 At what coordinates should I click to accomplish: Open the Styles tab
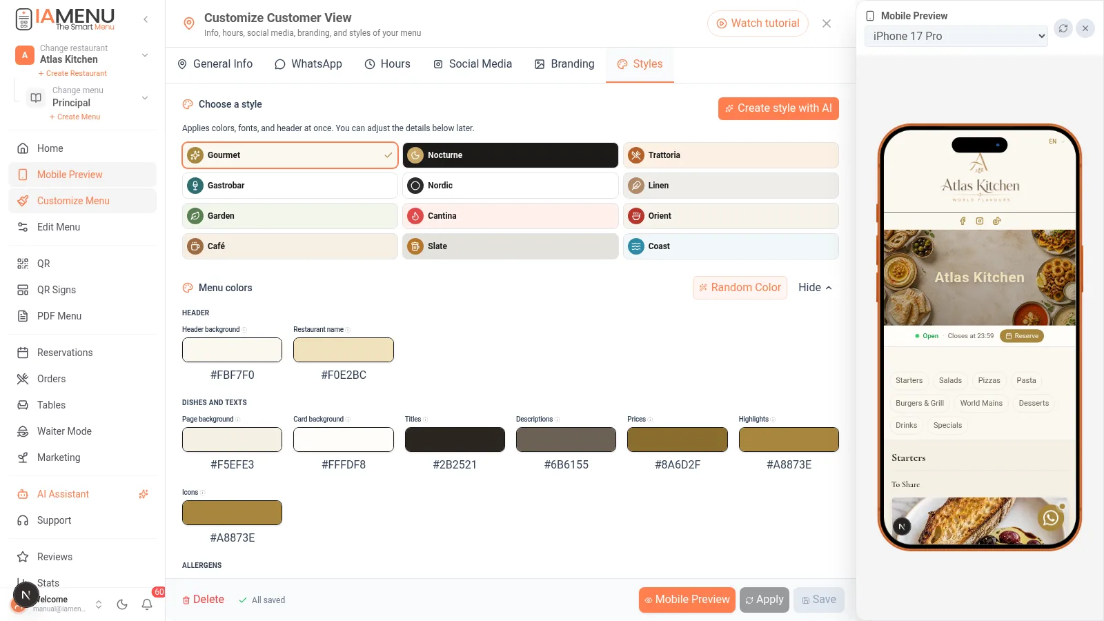pyautogui.click(x=640, y=64)
